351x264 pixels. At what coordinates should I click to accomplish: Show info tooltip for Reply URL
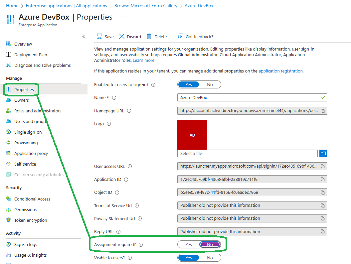[x=118, y=231]
